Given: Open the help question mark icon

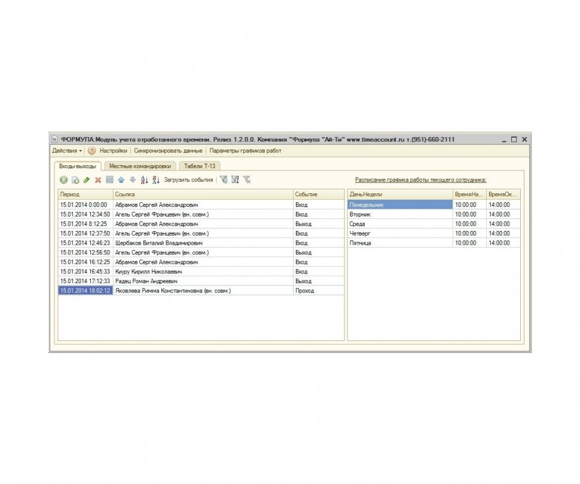Looking at the screenshot, I should [x=92, y=151].
